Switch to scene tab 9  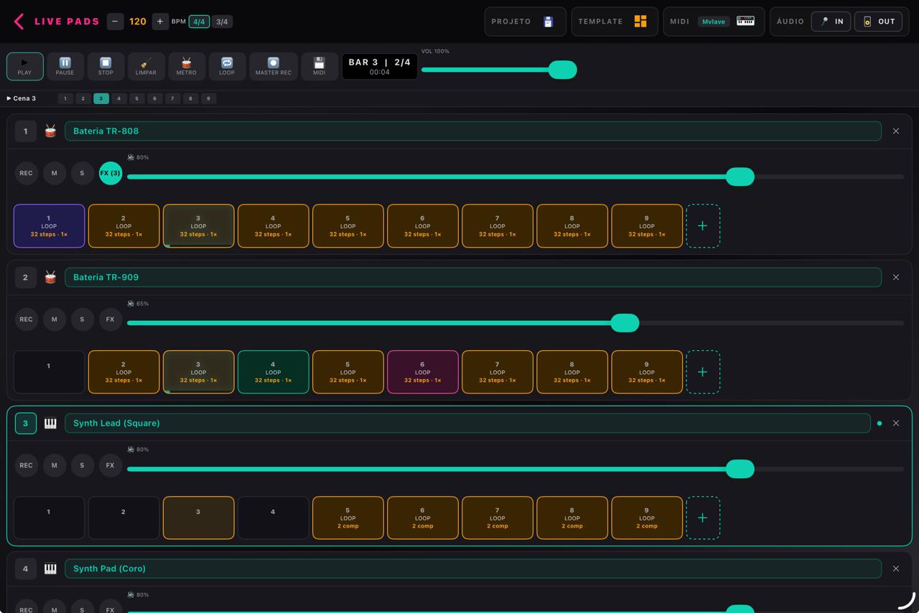pos(208,98)
